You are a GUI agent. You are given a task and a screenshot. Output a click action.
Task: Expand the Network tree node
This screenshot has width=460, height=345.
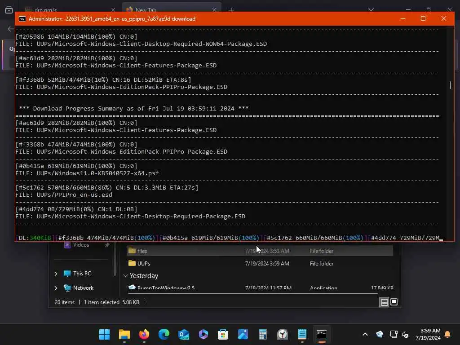[x=56, y=288]
